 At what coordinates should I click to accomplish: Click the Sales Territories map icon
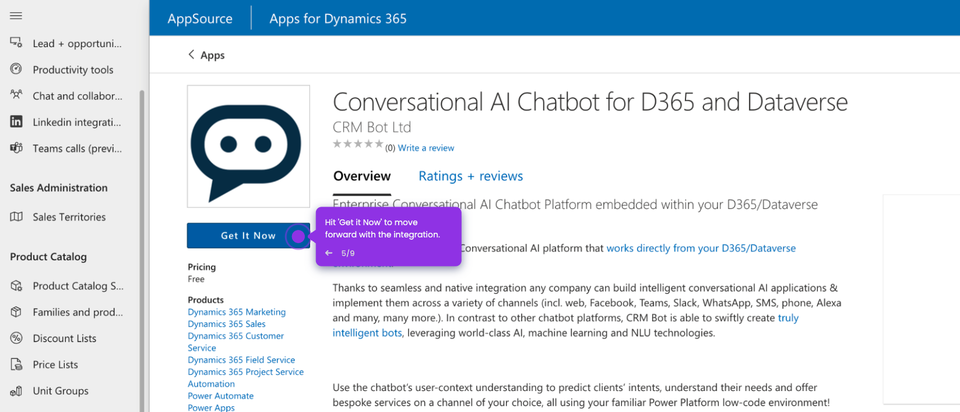[16, 216]
